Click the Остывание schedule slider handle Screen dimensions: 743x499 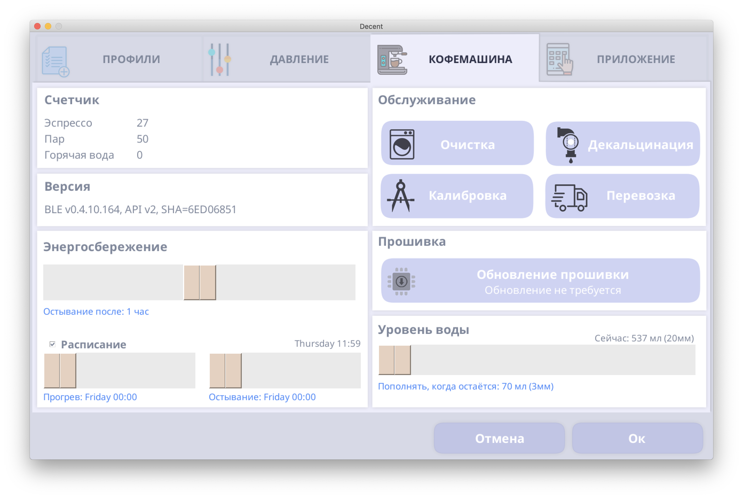pyautogui.click(x=226, y=371)
